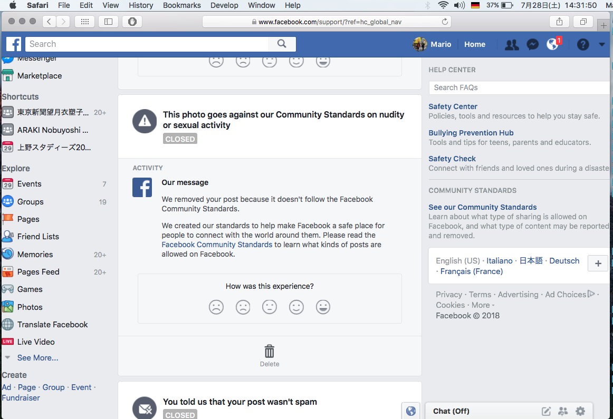Open the Develop menu
Image resolution: width=613 pixels, height=419 pixels.
[224, 5]
